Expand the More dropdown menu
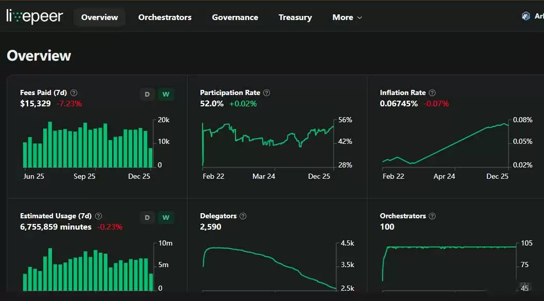This screenshot has width=544, height=301. (x=347, y=17)
